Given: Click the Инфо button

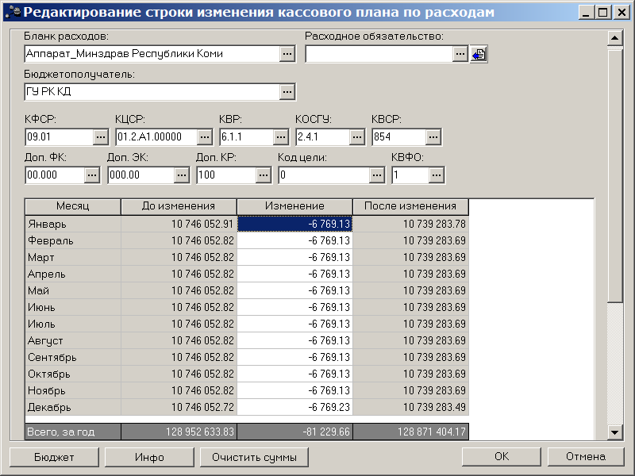Looking at the screenshot, I should (x=149, y=457).
